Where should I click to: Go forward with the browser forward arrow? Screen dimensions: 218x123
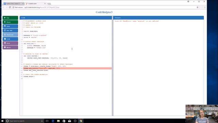[7, 8]
